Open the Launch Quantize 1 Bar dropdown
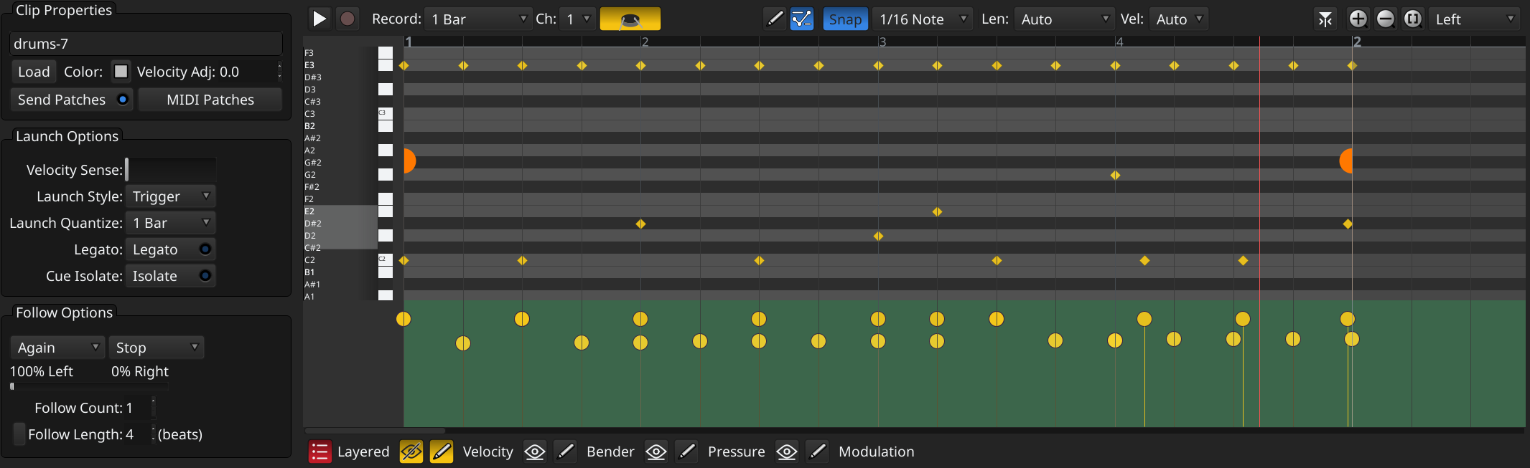This screenshot has width=1530, height=468. tap(170, 223)
